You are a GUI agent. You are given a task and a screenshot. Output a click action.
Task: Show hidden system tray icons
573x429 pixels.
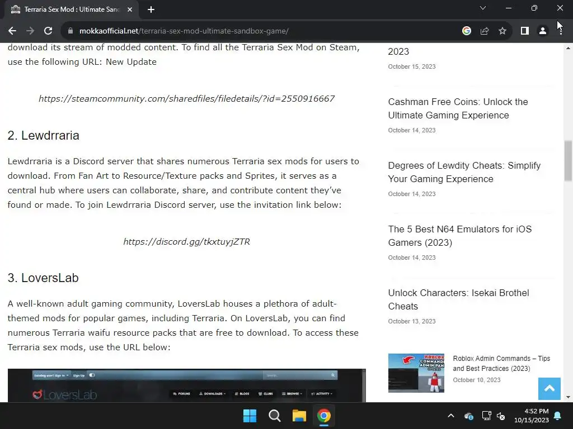(451, 416)
